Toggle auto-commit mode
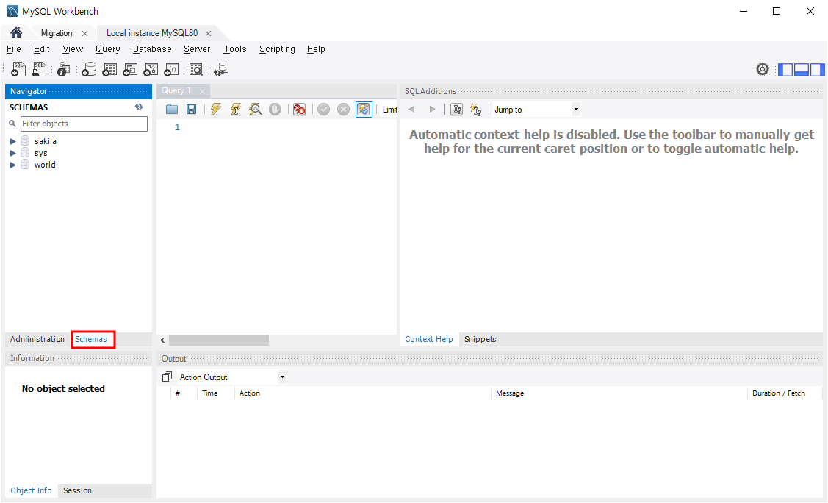 pos(364,110)
